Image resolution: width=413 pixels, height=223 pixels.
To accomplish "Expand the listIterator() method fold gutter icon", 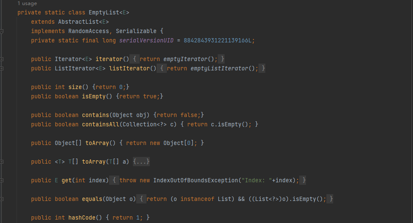I will [2, 68].
